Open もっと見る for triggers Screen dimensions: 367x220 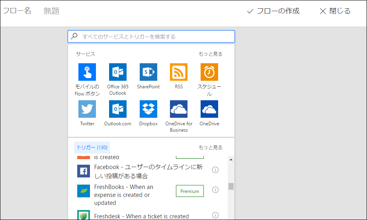pos(211,147)
